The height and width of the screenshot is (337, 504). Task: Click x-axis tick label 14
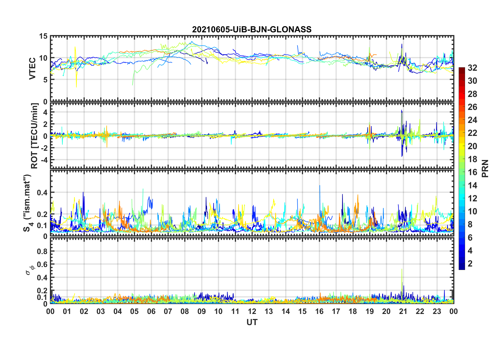286,311
